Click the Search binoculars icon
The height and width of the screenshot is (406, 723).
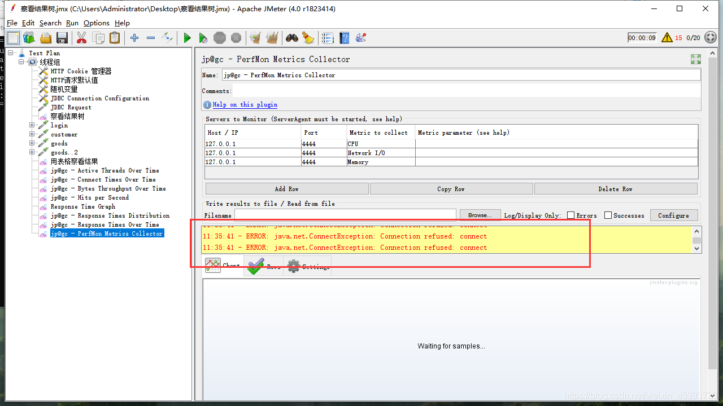[292, 38]
